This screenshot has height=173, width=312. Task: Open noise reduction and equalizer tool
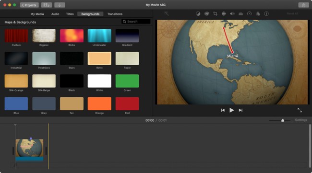pyautogui.click(x=241, y=14)
